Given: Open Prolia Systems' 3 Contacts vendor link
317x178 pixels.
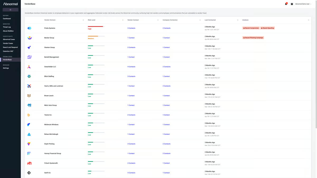Looking at the screenshot, I should (x=131, y=28).
